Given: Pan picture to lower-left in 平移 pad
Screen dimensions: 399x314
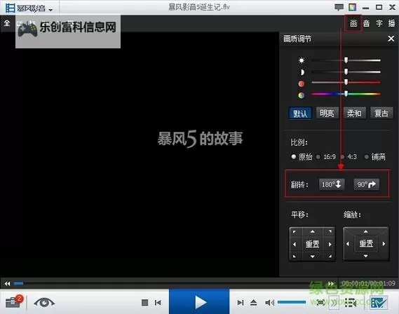Looking at the screenshot, I should (x=295, y=257).
